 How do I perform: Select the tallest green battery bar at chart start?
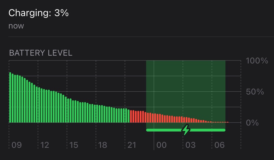[x=10, y=97]
